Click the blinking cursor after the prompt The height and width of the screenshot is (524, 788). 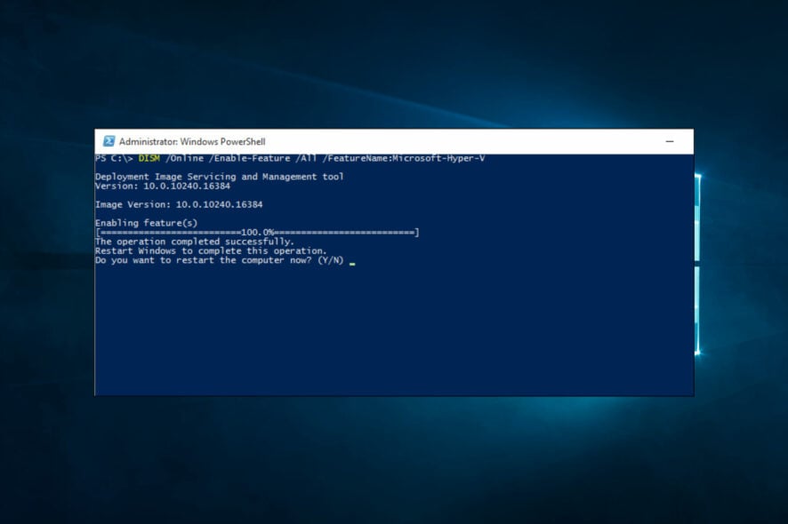coord(352,264)
